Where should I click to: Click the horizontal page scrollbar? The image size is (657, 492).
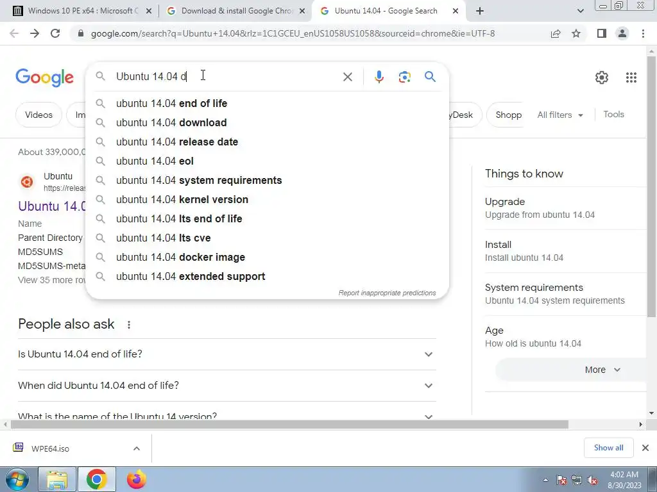pos(289,425)
